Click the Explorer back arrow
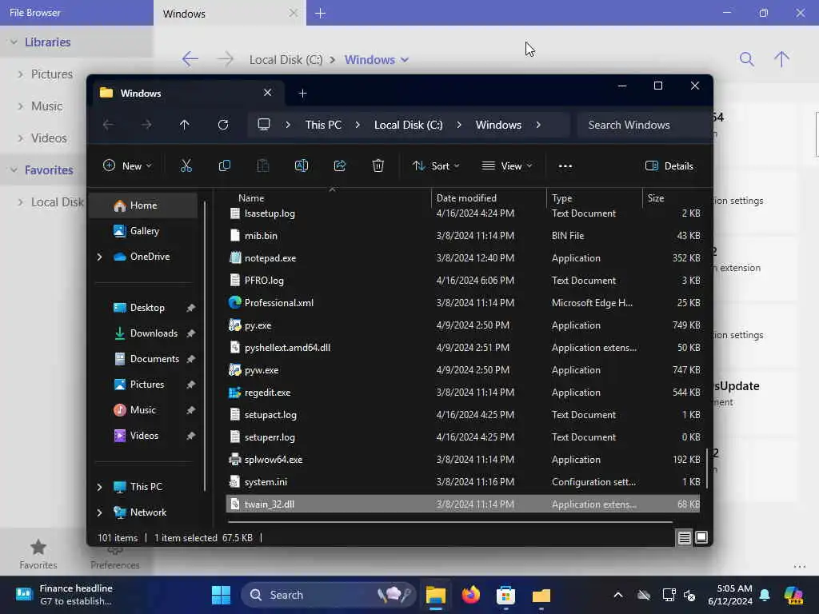 [x=108, y=125]
